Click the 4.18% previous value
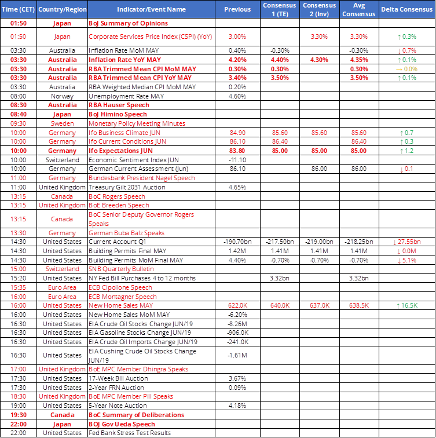The height and width of the screenshot is (438, 436). [x=237, y=406]
